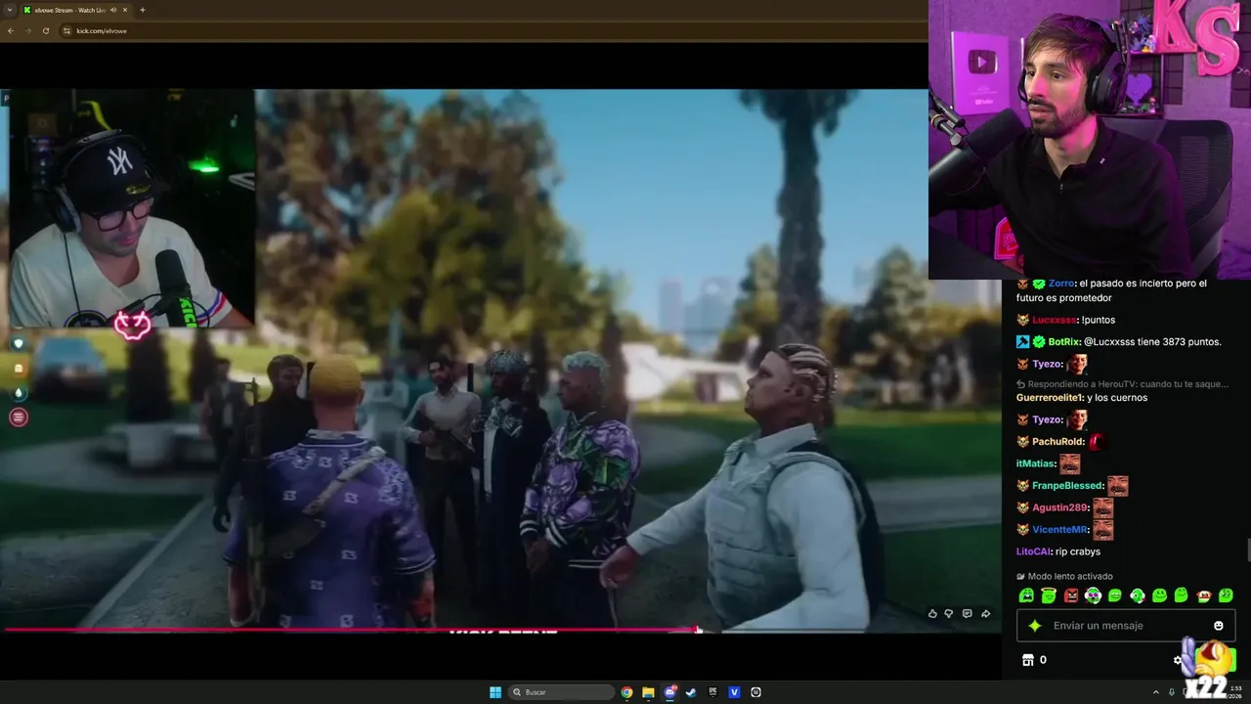
Task: Insert the red capped emote
Action: click(1204, 595)
